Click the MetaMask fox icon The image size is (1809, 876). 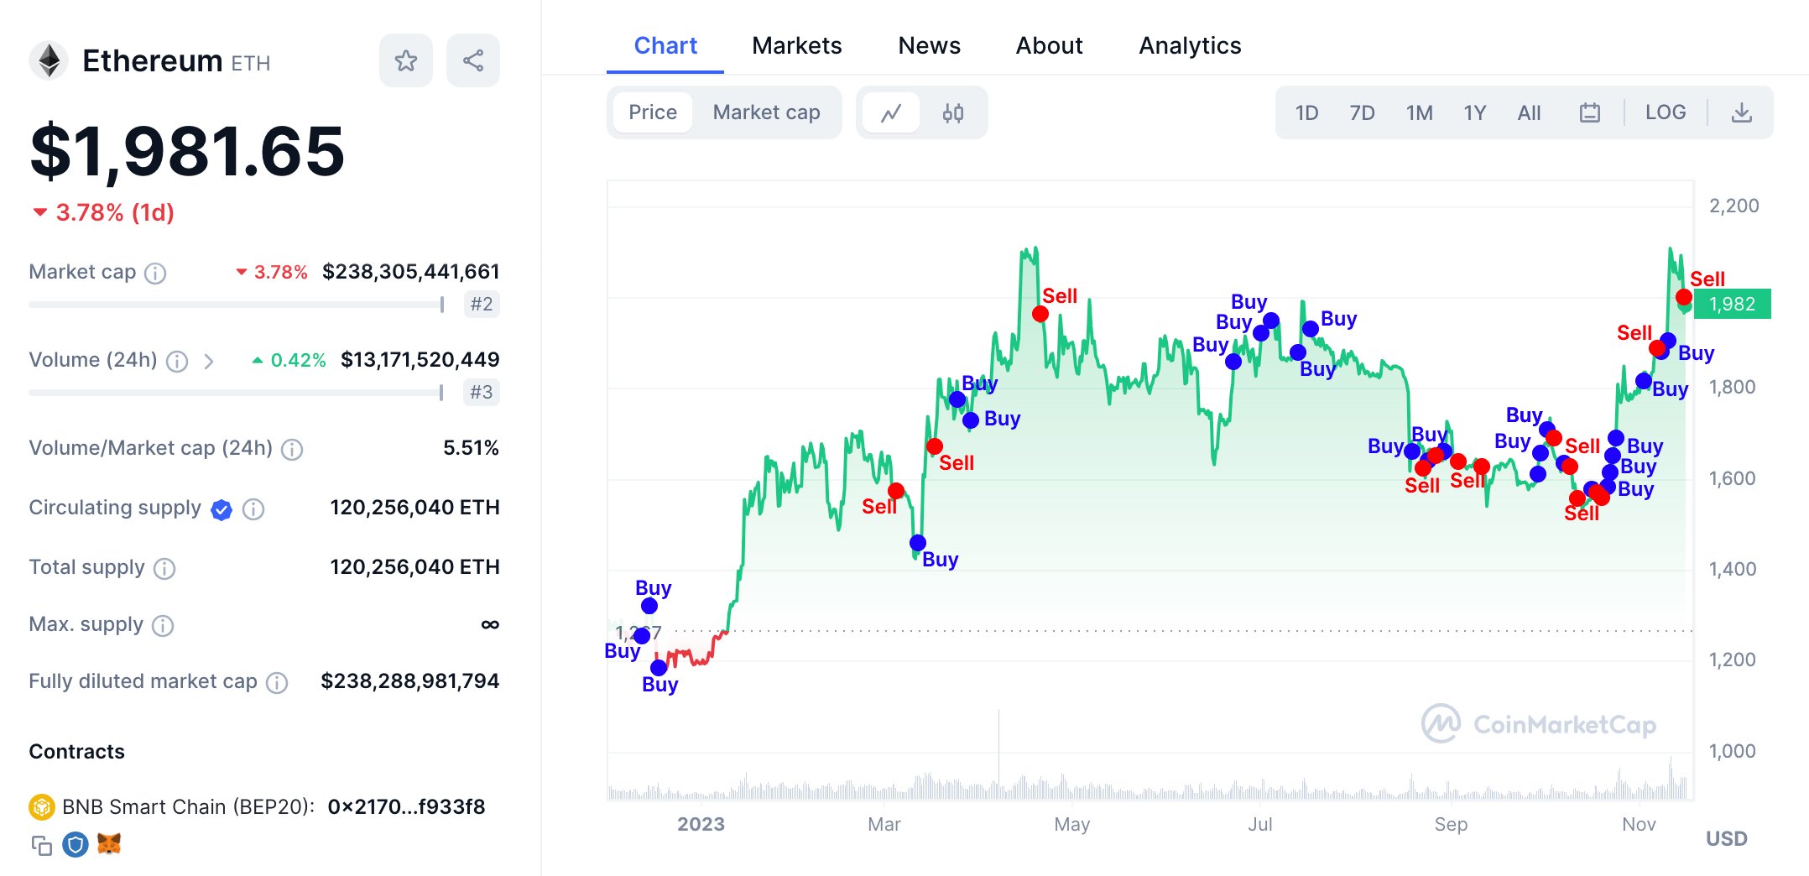point(109,844)
